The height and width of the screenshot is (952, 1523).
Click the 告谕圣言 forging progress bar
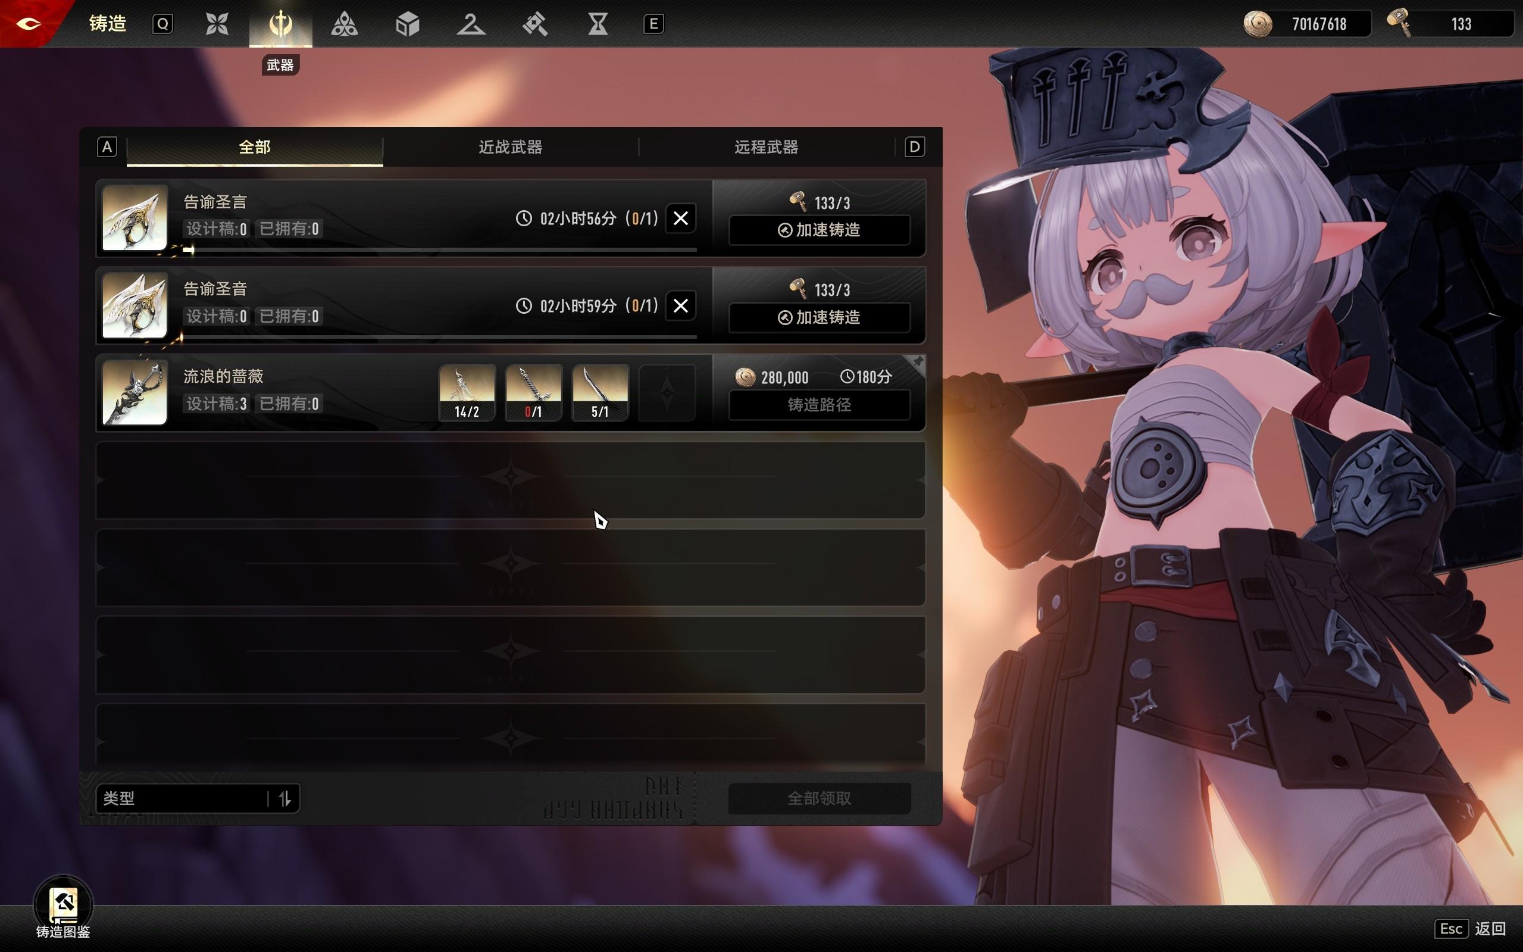pyautogui.click(x=440, y=250)
